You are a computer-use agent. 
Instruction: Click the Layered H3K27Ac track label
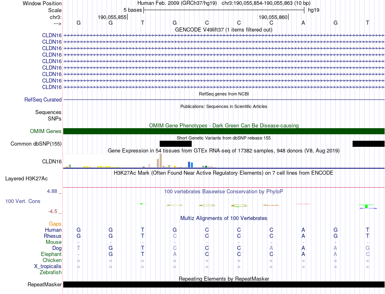coord(26,179)
